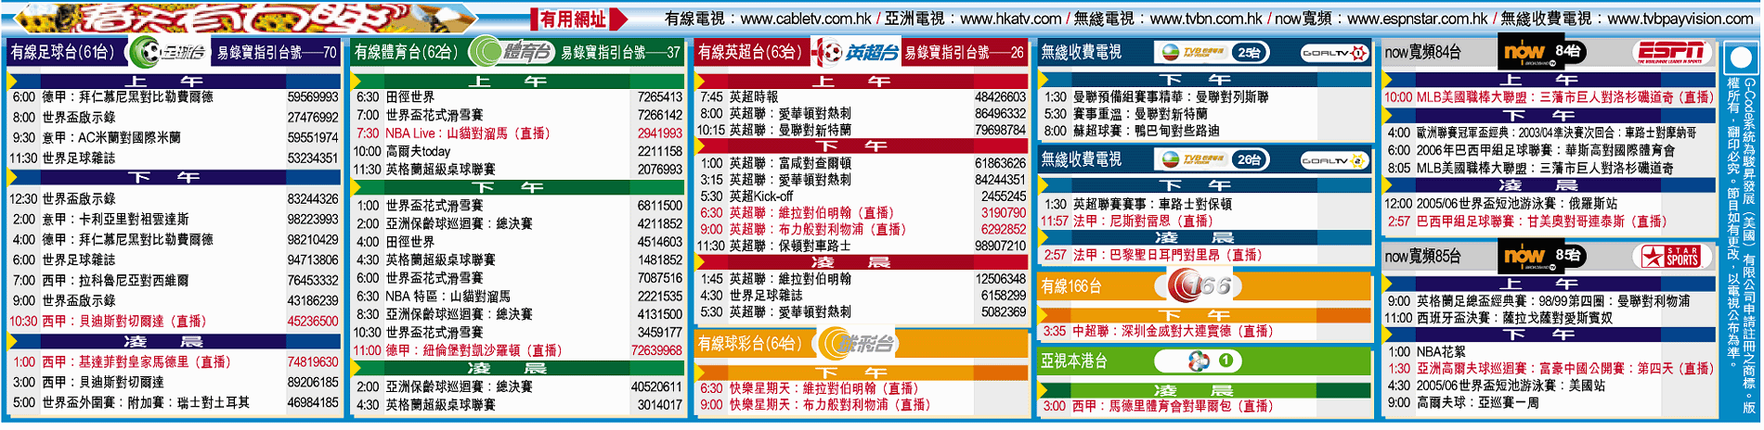Click the 5:00 世界盃外圍賽 瑞士對土耳其 row

click(x=173, y=403)
